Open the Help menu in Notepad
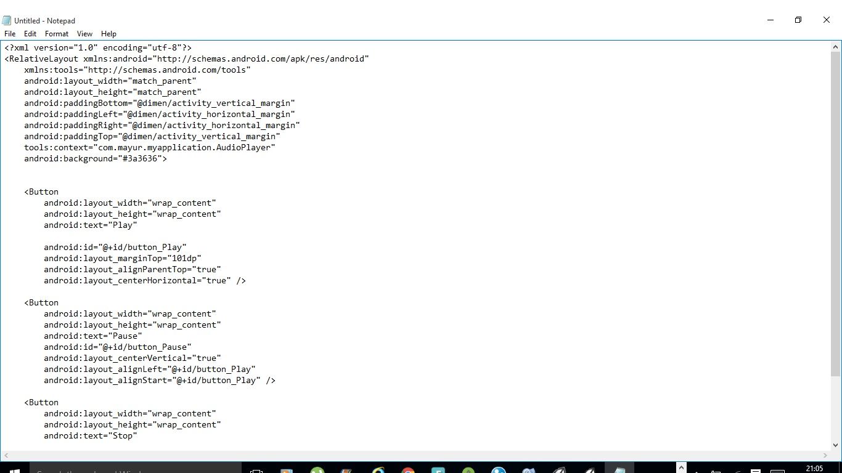This screenshot has width=842, height=473. pyautogui.click(x=108, y=34)
